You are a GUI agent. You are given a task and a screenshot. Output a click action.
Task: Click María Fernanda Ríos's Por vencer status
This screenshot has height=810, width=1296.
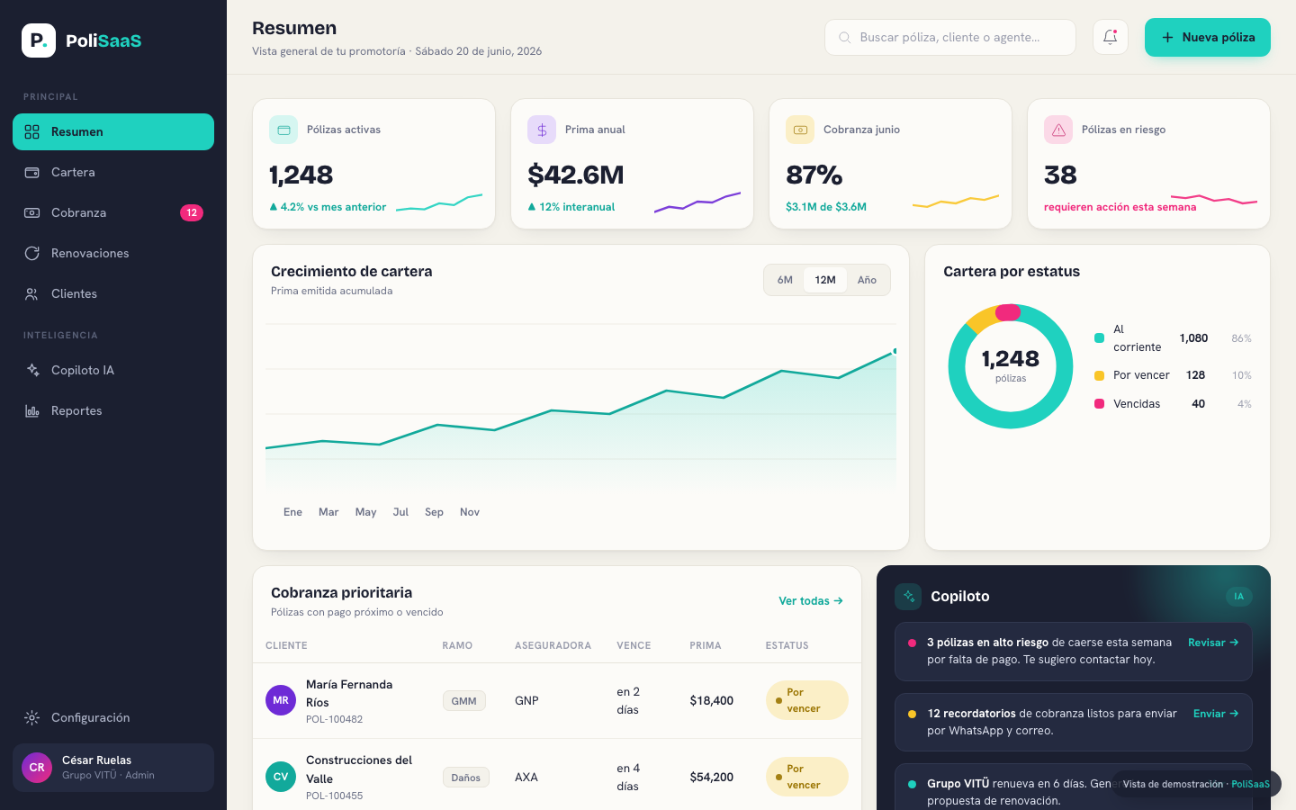pos(807,700)
